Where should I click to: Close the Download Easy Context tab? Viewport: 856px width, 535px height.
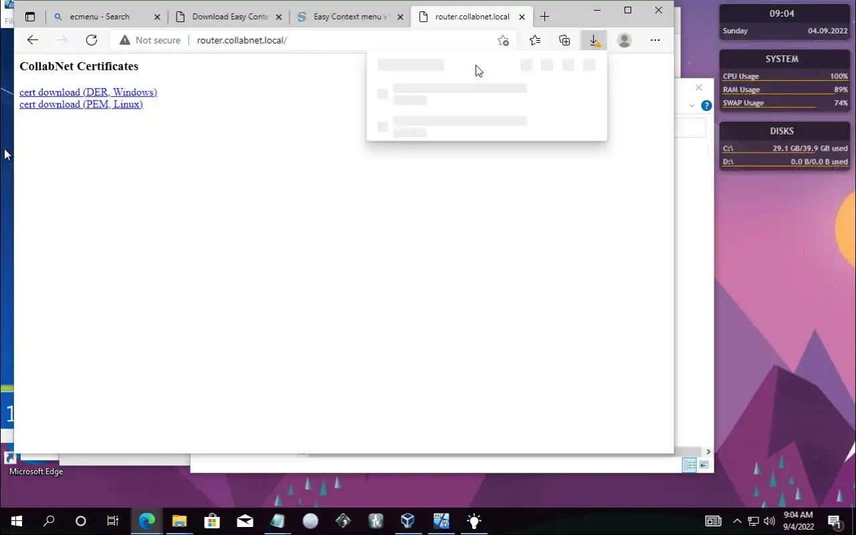[x=279, y=17]
